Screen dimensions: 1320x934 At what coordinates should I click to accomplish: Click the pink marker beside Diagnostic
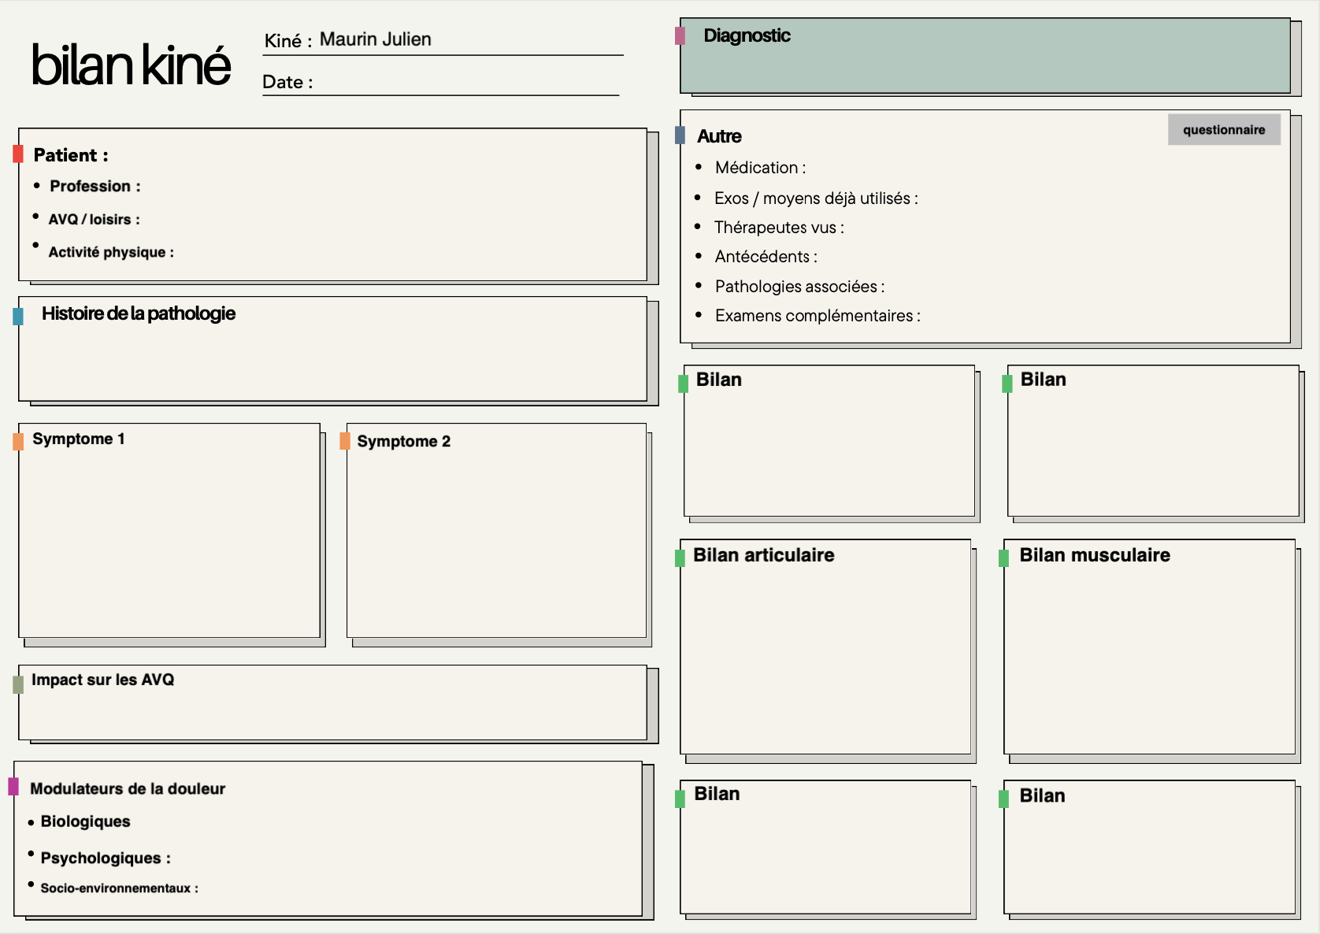click(680, 35)
